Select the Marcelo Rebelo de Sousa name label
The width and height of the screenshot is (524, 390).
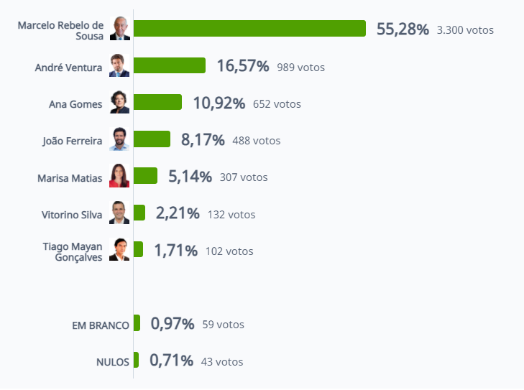[x=60, y=30]
